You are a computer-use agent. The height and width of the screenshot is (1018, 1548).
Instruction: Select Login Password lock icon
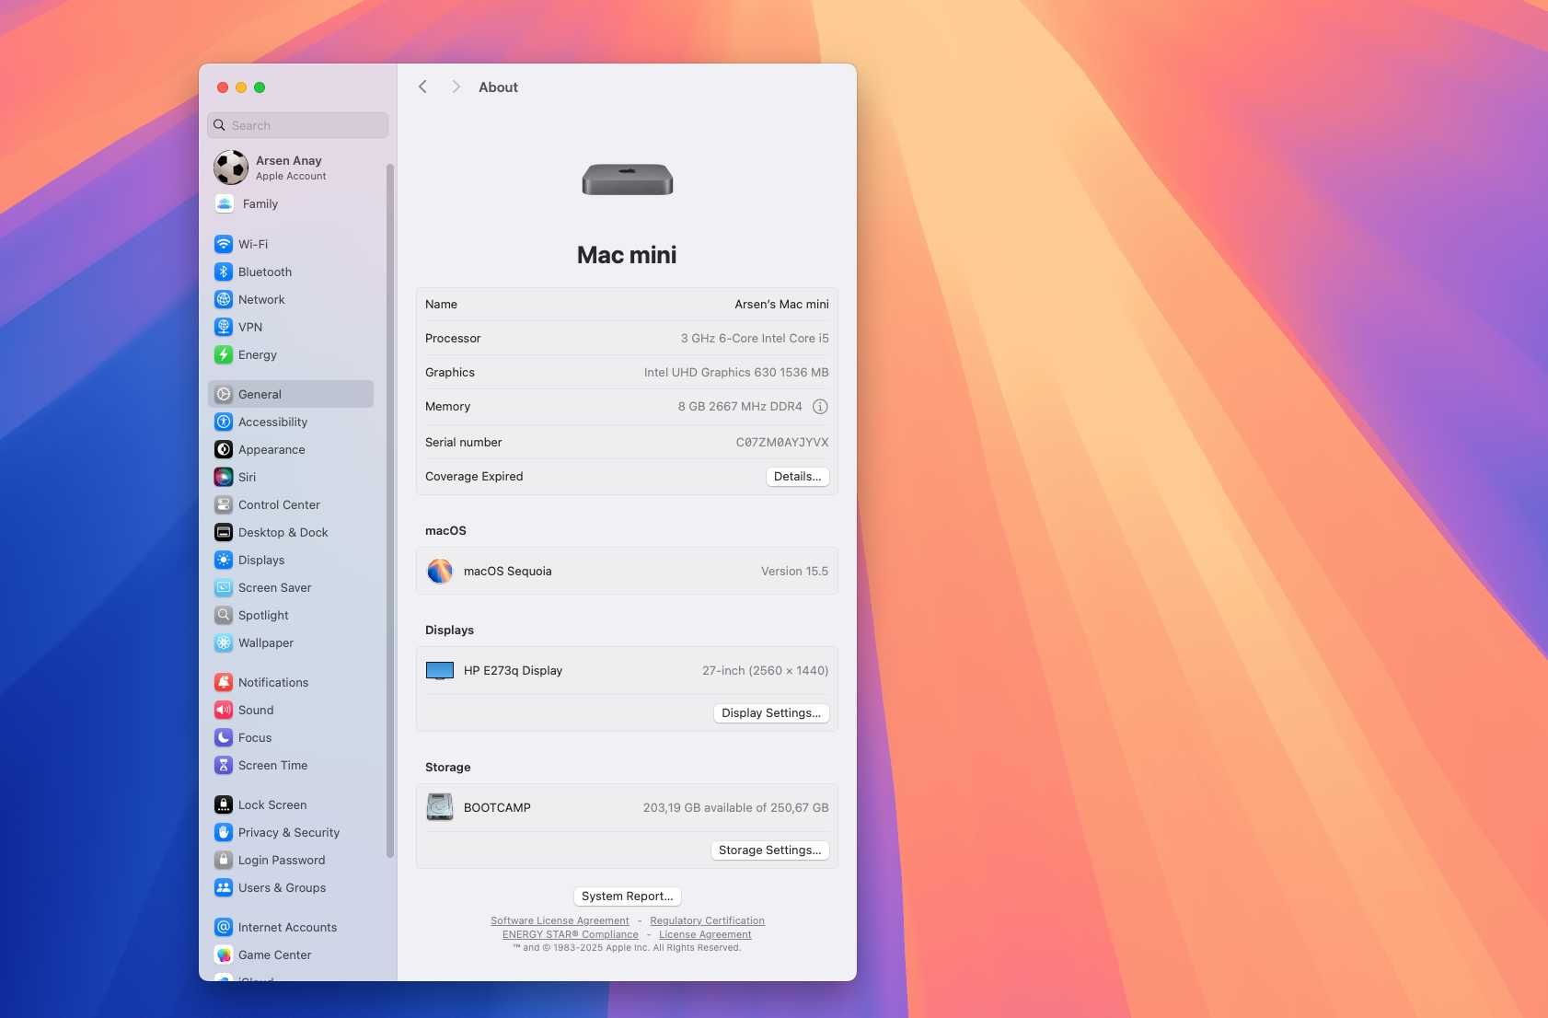tap(224, 860)
